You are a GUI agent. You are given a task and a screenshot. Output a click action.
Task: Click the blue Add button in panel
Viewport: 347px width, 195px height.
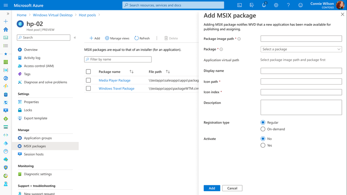click(x=212, y=188)
